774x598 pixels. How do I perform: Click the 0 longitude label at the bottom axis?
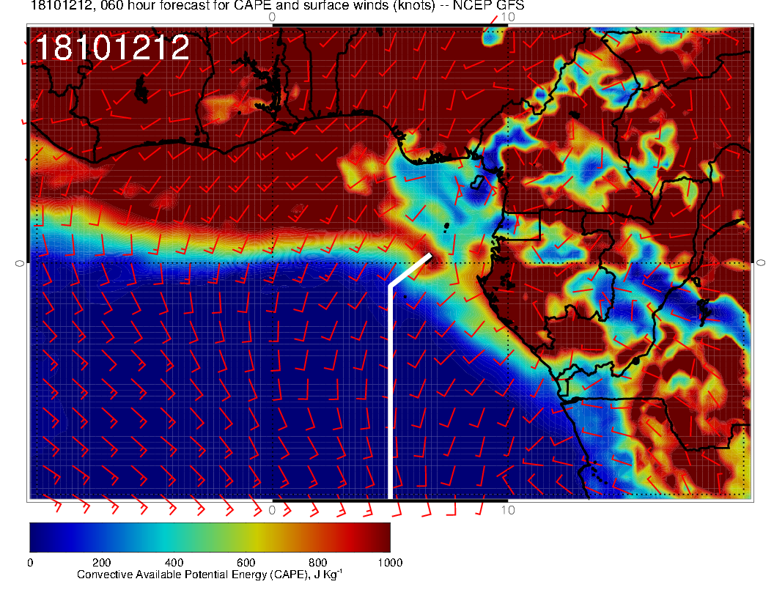point(273,509)
